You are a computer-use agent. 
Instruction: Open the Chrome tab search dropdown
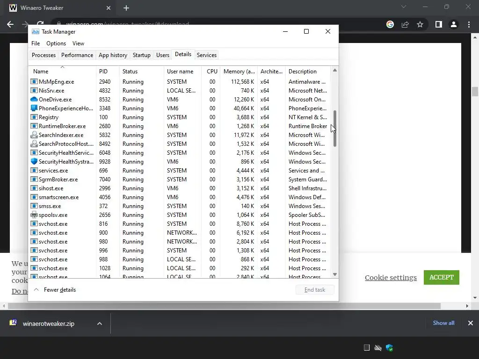tap(404, 7)
